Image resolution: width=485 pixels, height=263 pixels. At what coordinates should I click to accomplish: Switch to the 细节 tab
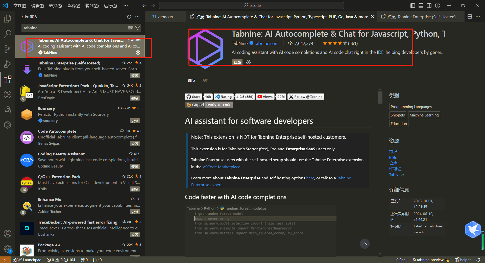[191, 80]
